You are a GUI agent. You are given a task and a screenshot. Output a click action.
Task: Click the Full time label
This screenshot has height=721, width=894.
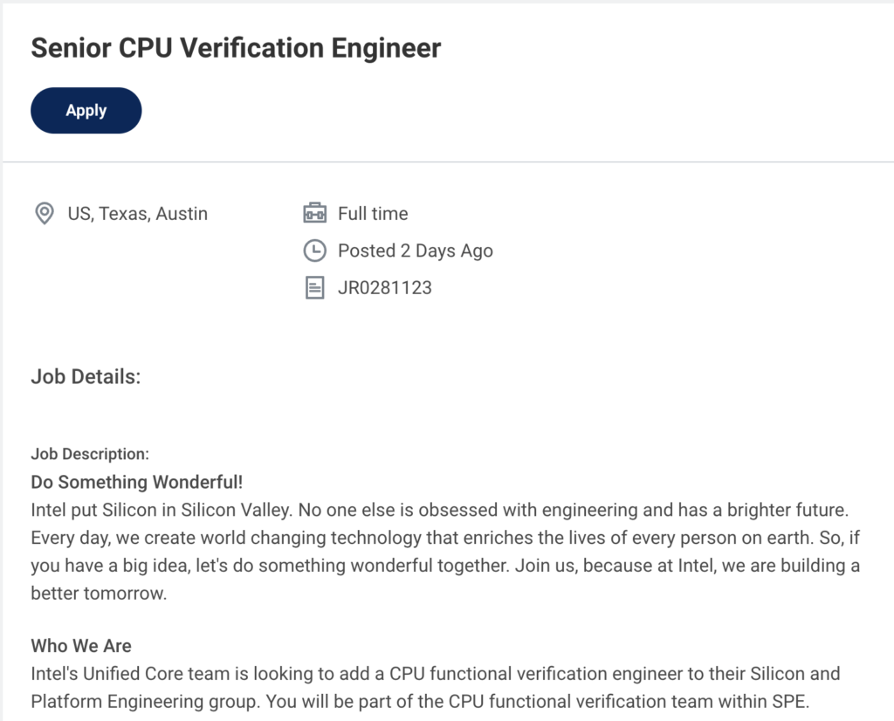pos(373,214)
